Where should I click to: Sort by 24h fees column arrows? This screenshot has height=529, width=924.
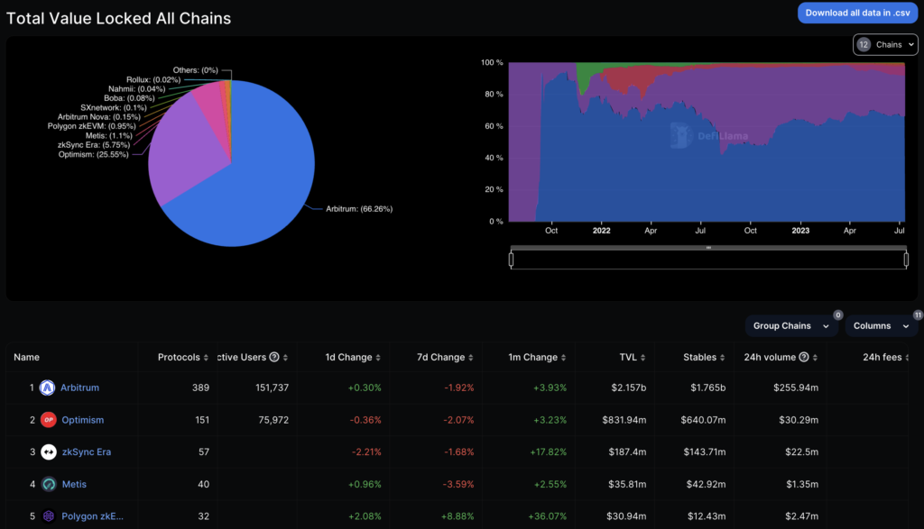tap(907, 358)
